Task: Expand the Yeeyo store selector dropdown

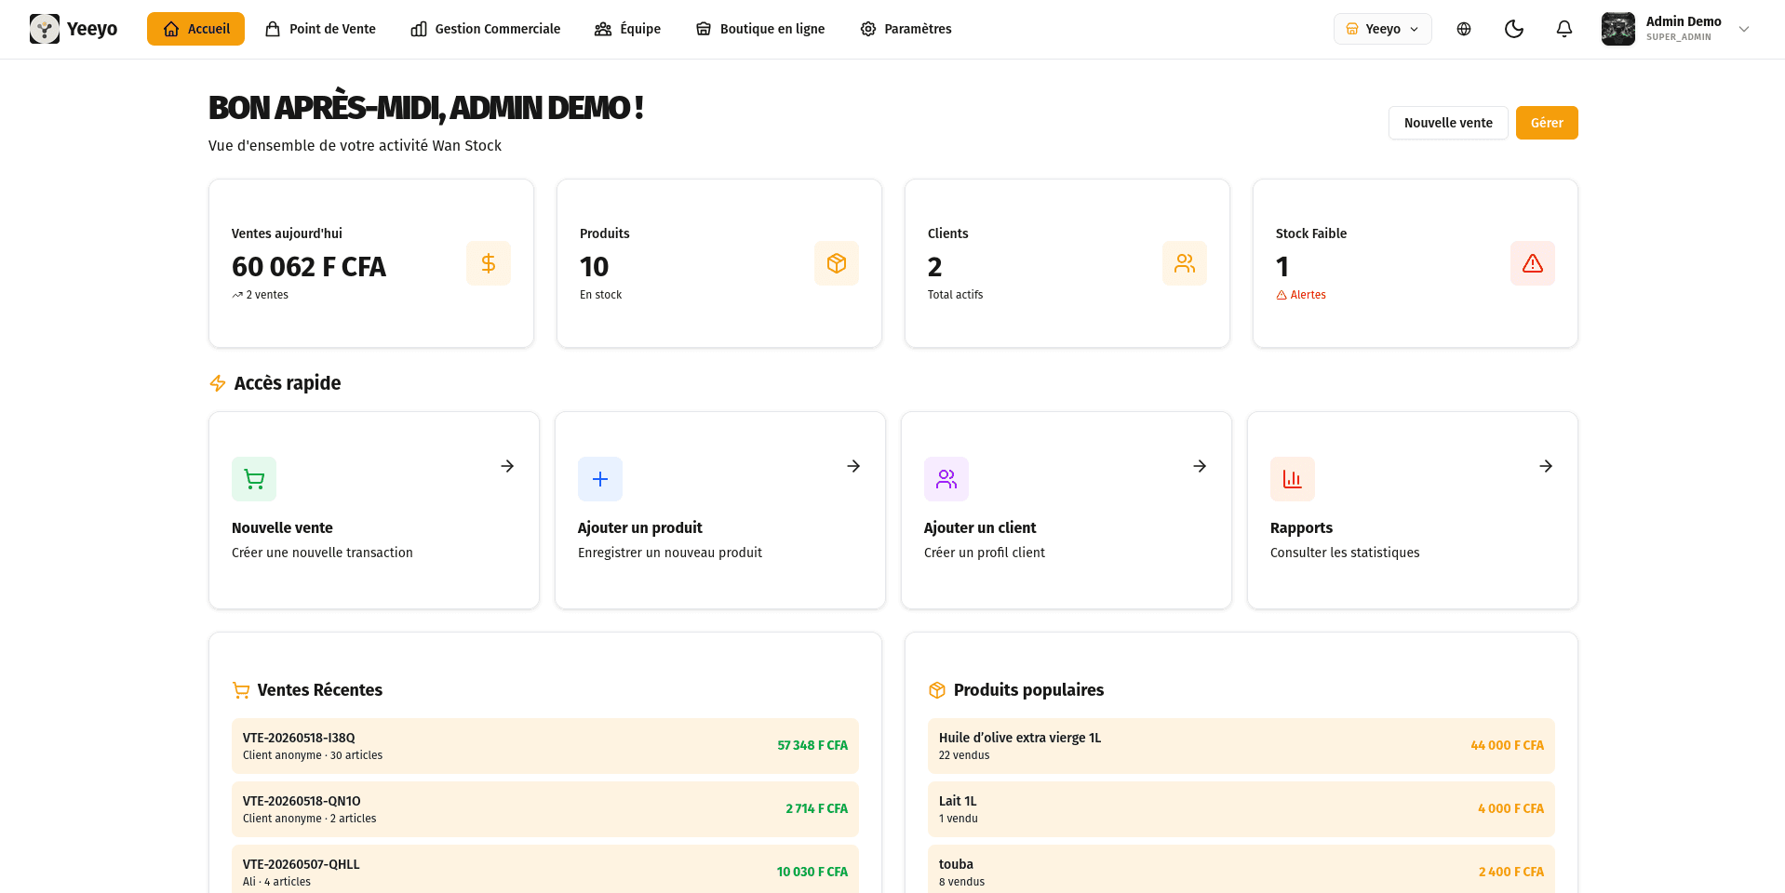Action: pyautogui.click(x=1382, y=29)
